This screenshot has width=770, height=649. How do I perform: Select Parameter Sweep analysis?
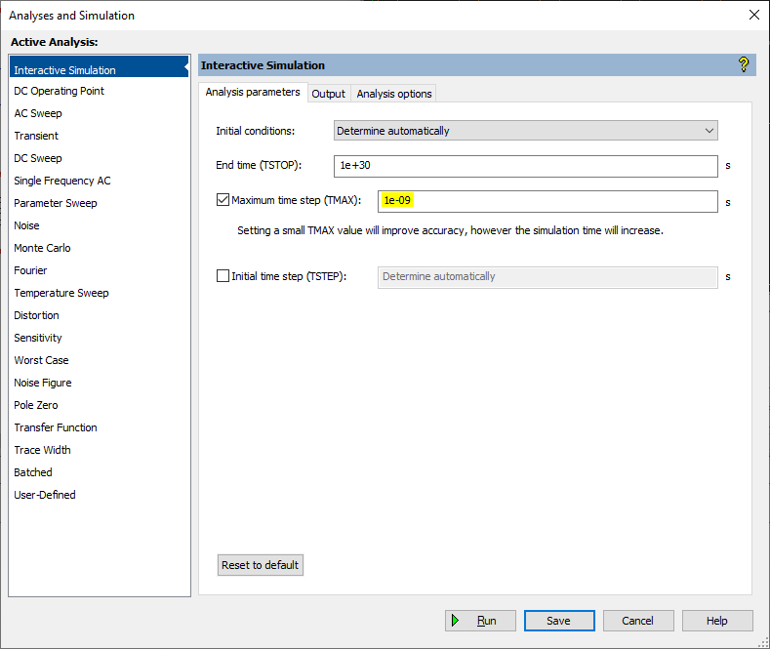100,203
